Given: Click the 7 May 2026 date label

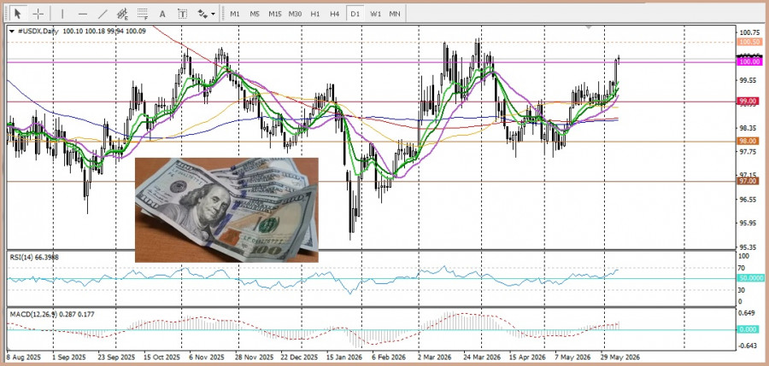Looking at the screenshot, I should 572,357.
